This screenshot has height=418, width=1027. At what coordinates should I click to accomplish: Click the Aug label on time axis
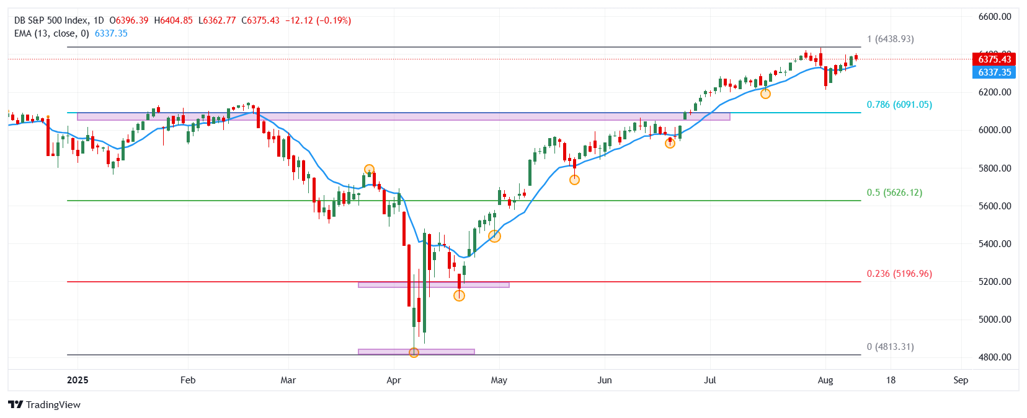(825, 380)
